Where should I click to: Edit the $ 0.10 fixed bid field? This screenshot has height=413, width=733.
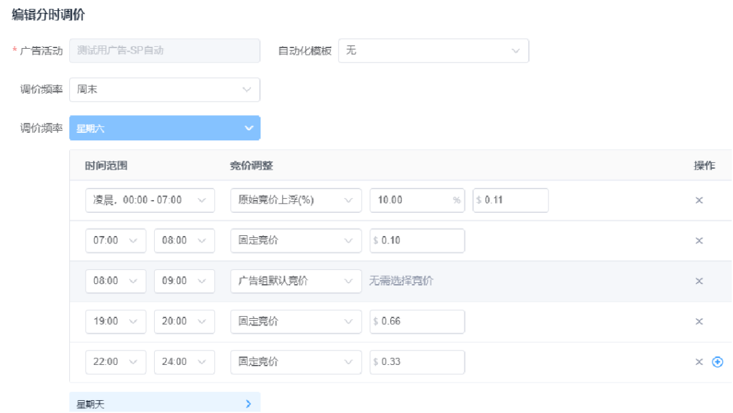417,241
